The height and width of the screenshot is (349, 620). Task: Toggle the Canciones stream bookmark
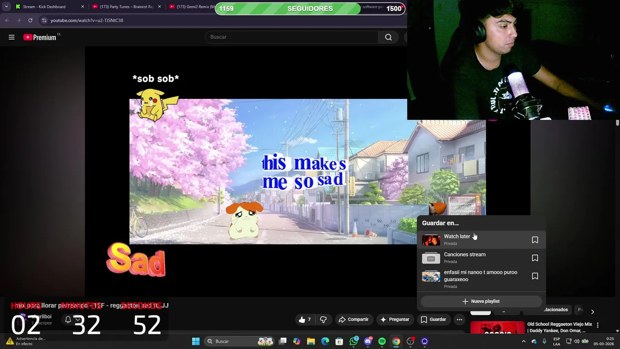535,258
